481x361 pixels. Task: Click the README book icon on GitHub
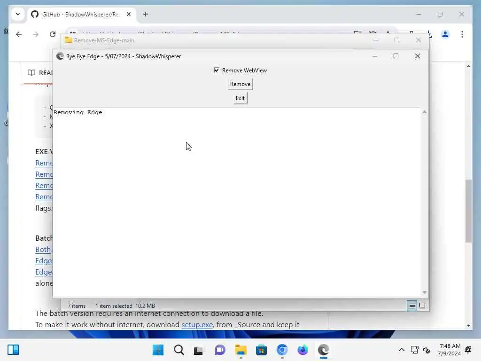point(31,73)
